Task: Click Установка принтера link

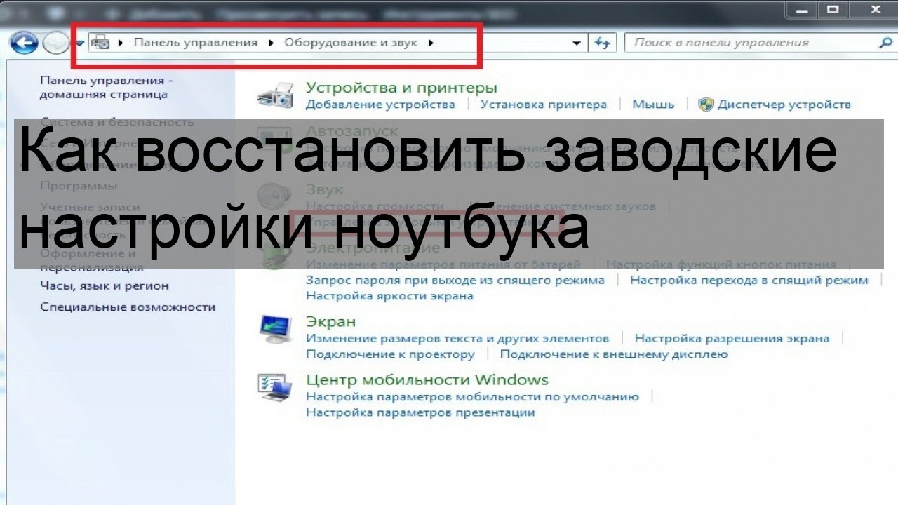Action: pos(544,105)
